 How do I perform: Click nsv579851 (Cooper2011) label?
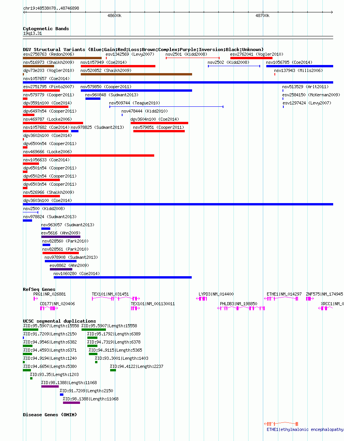click(158, 128)
